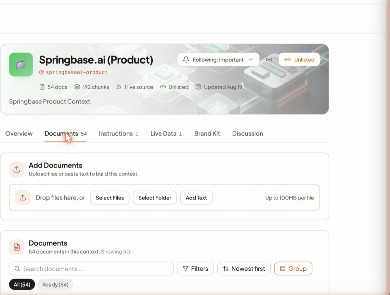Screen dimensions: 390x295
Task: Select the Documents 54 tab
Action: point(66,134)
